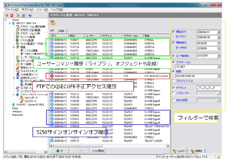Click the red X delete toolbar icon

(18, 15)
